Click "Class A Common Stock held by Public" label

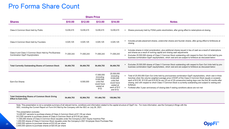[x=26, y=30]
